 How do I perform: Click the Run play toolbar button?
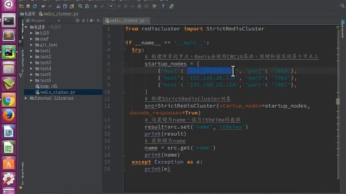point(119,6)
